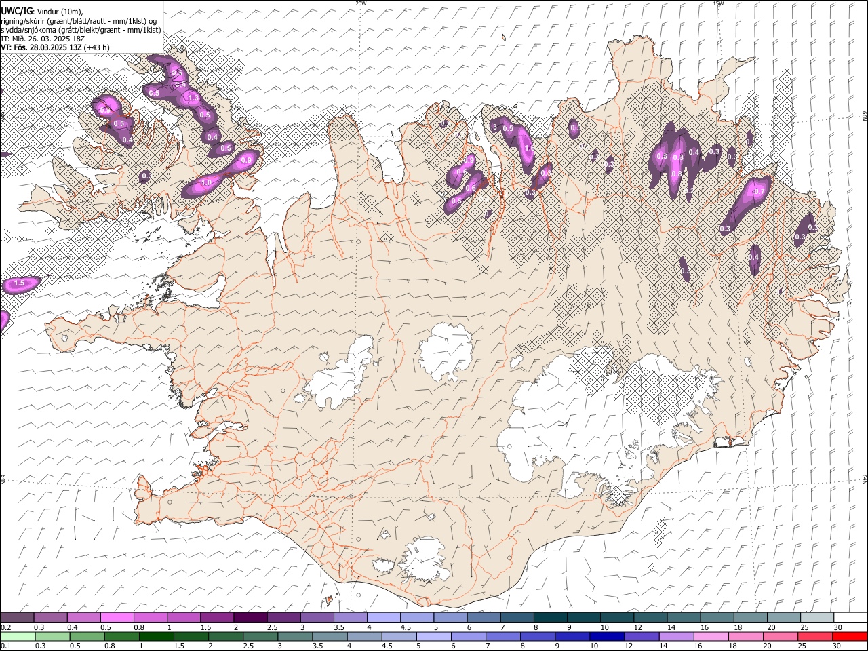
Task: Pick the pale green 0.1–0.3 rain legend swatch
Action: (17, 636)
